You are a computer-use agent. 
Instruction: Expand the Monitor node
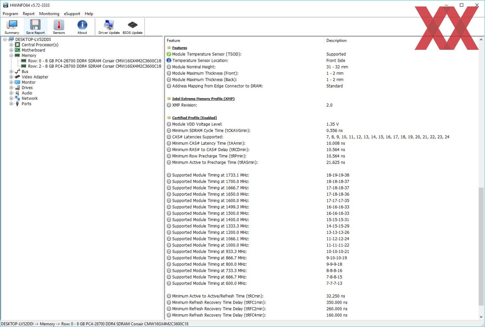click(11, 82)
